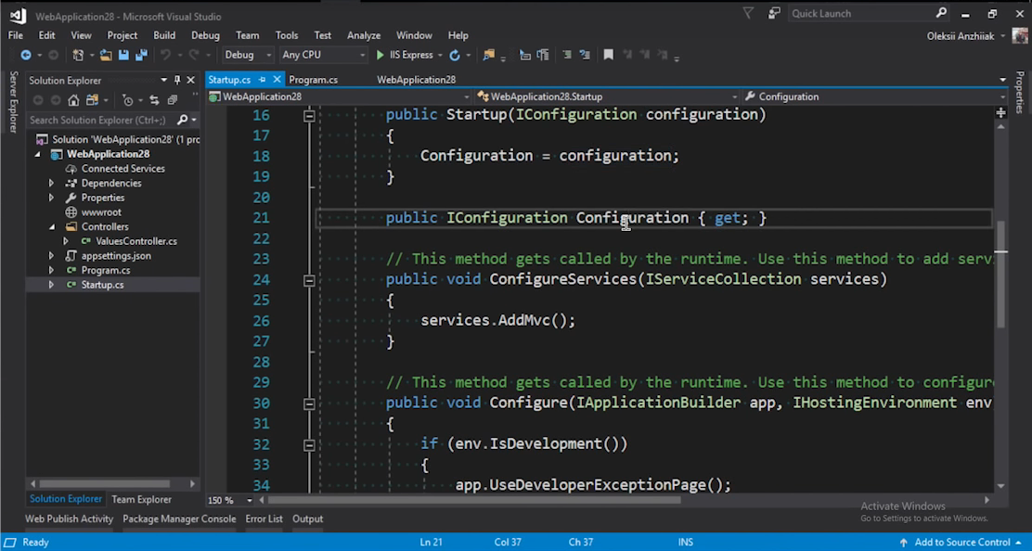Open the Analyze menu
This screenshot has height=551, width=1032.
pos(363,35)
